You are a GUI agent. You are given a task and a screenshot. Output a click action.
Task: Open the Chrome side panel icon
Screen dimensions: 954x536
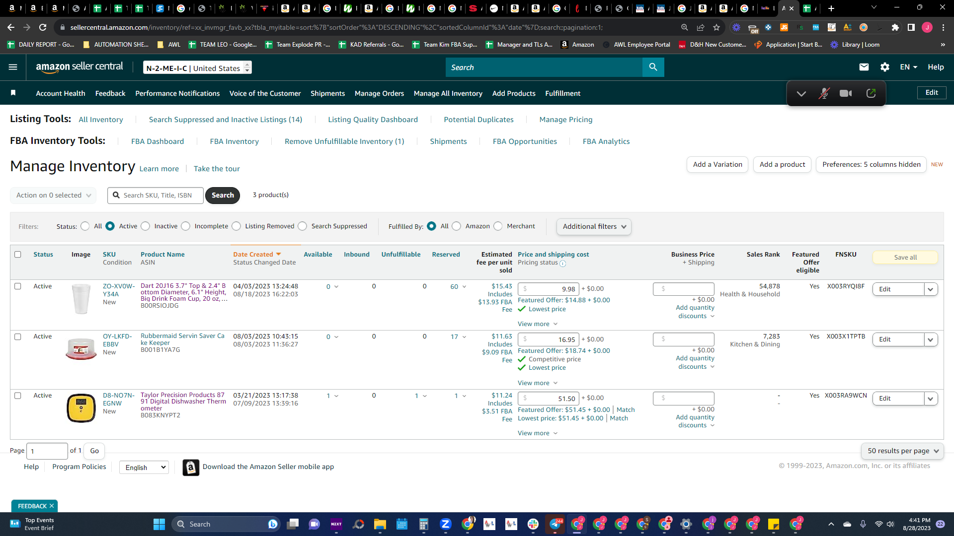911,27
